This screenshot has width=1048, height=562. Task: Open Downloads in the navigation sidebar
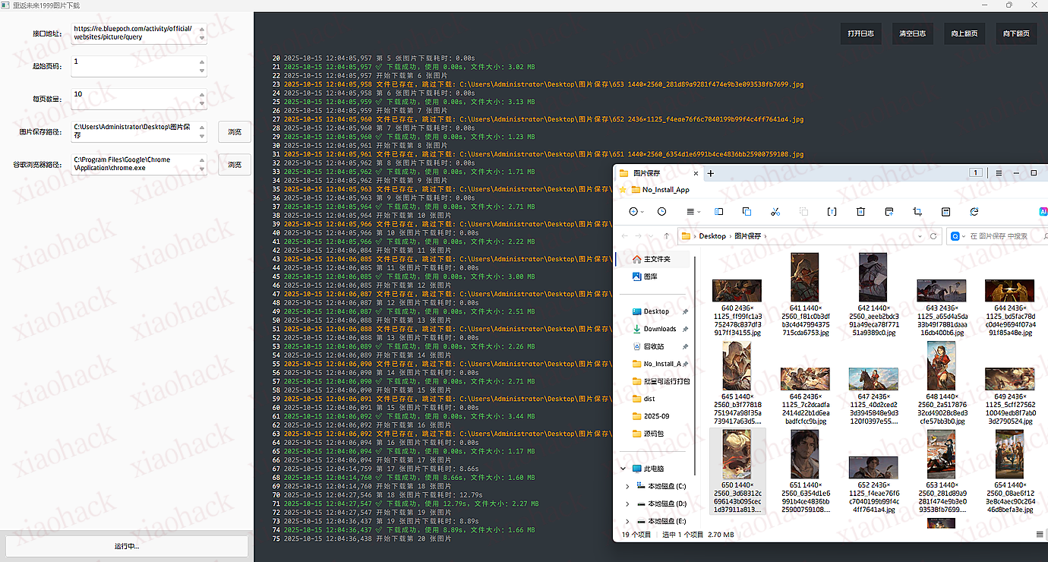(659, 329)
